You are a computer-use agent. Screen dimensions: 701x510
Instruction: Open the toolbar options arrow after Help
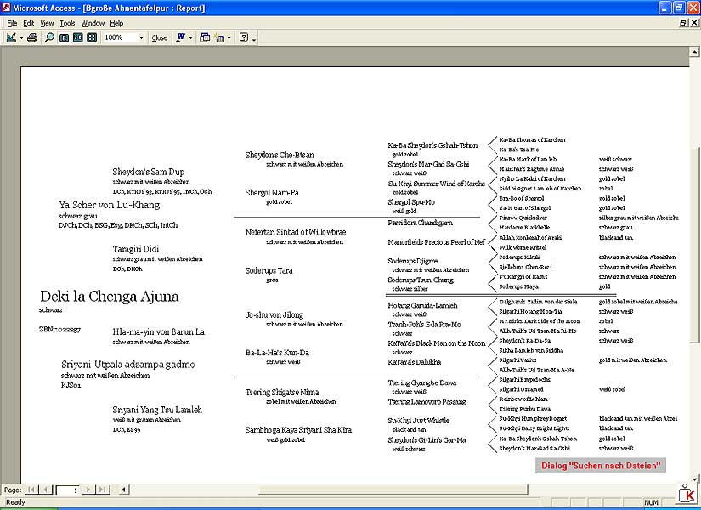coord(254,39)
